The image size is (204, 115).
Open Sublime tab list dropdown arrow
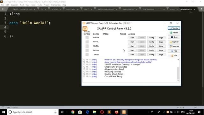click(201, 9)
